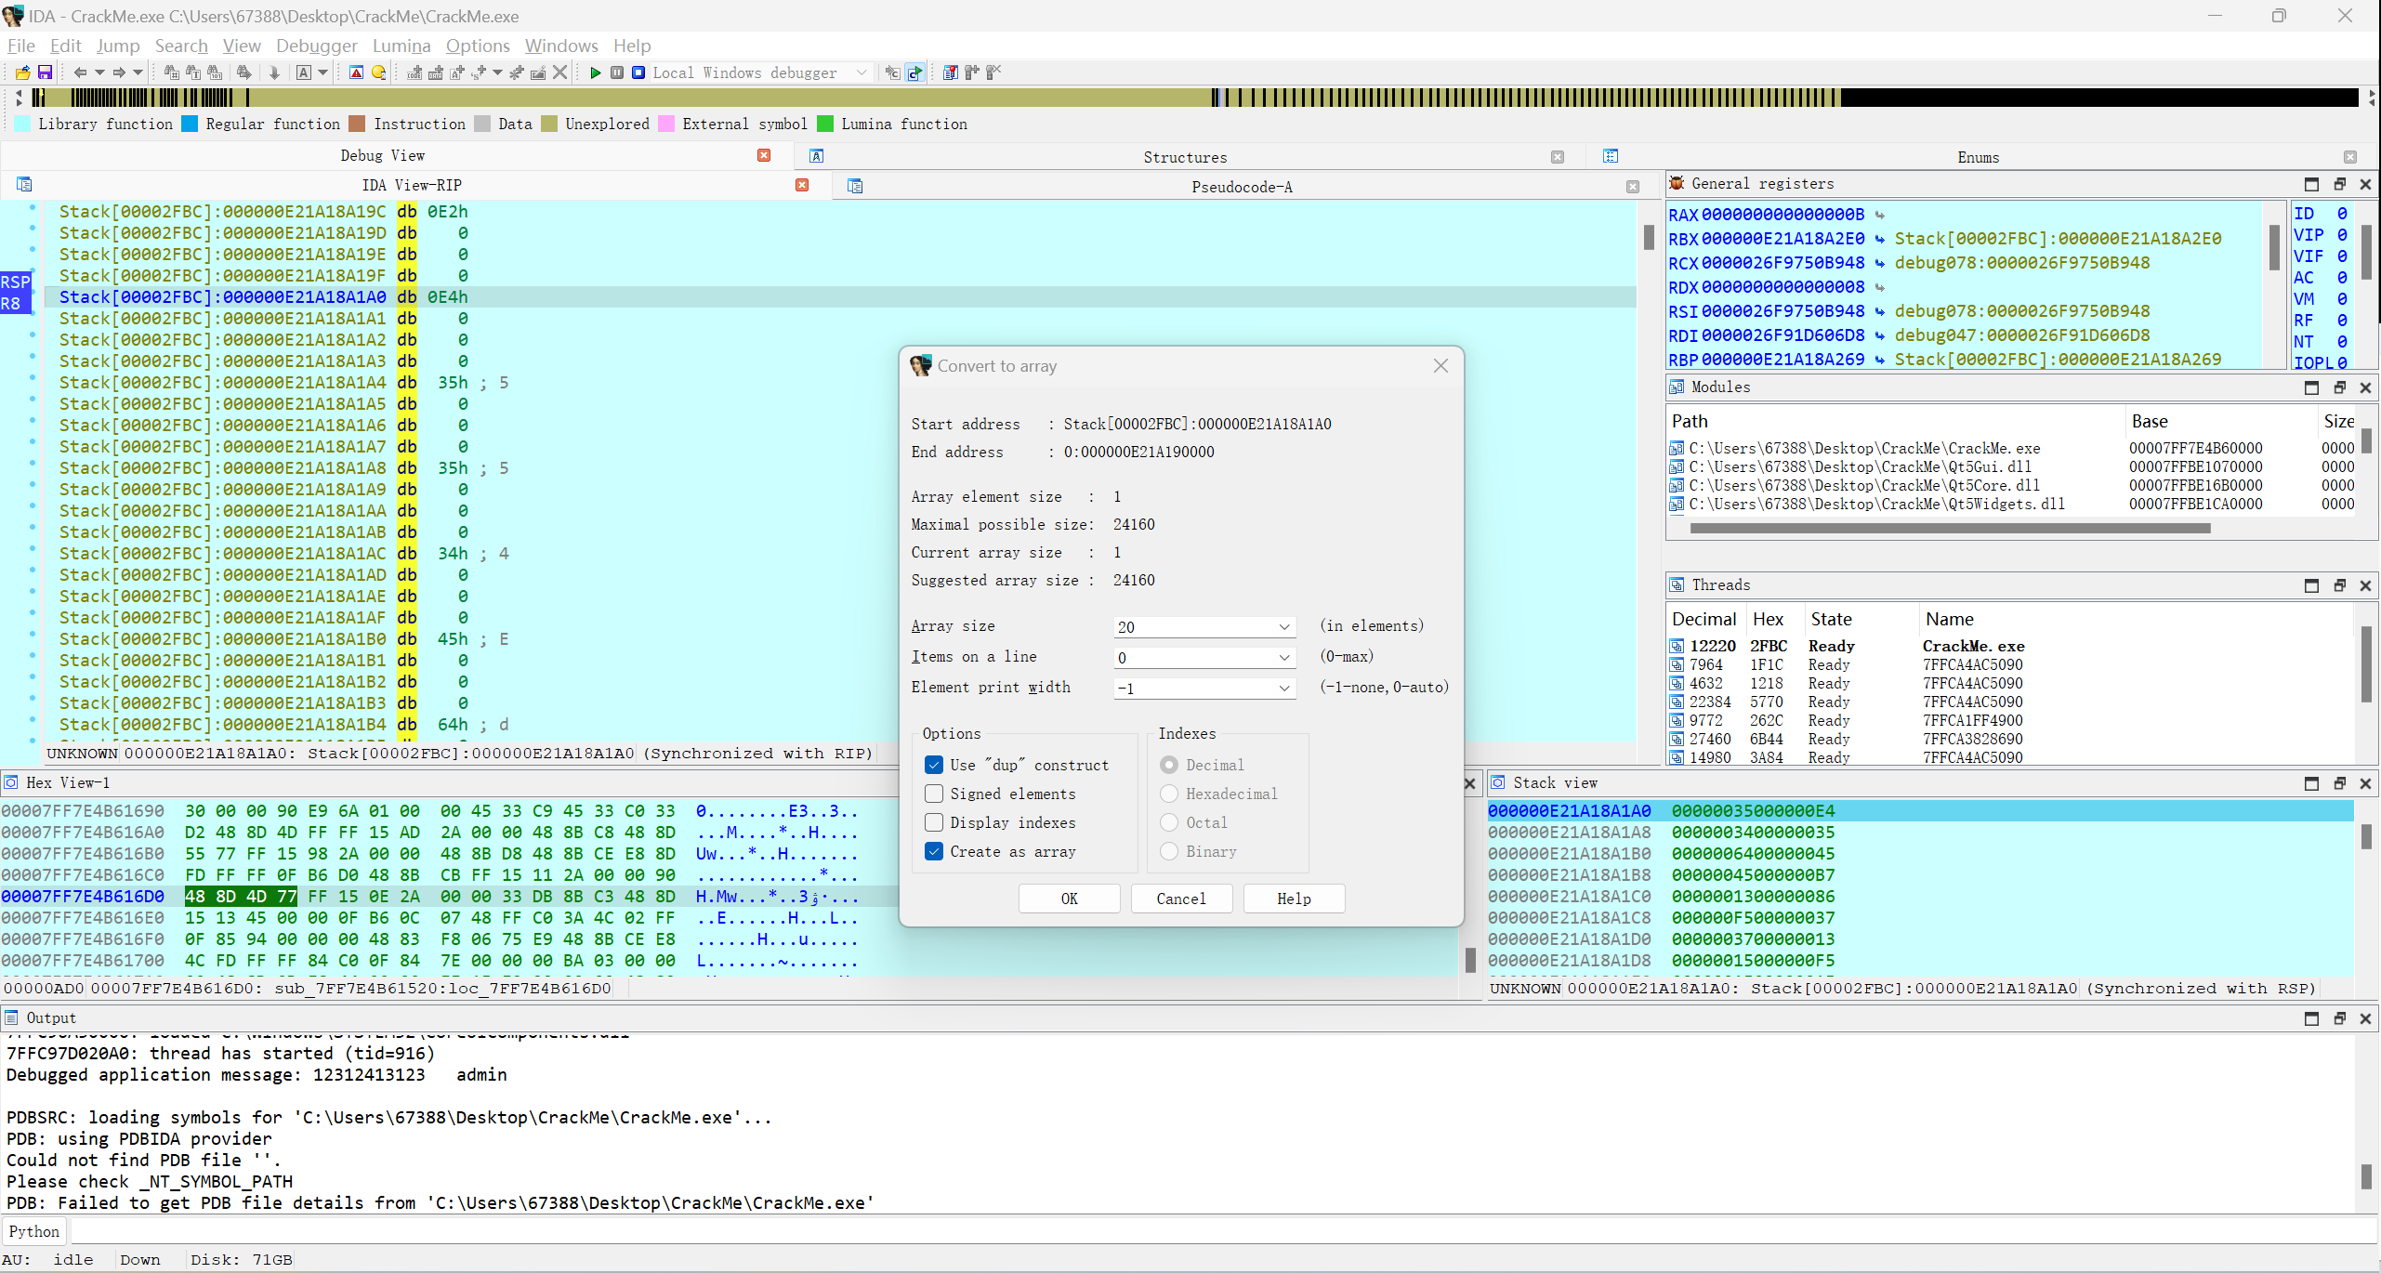
Task: Click the Python console language button
Action: [x=34, y=1231]
